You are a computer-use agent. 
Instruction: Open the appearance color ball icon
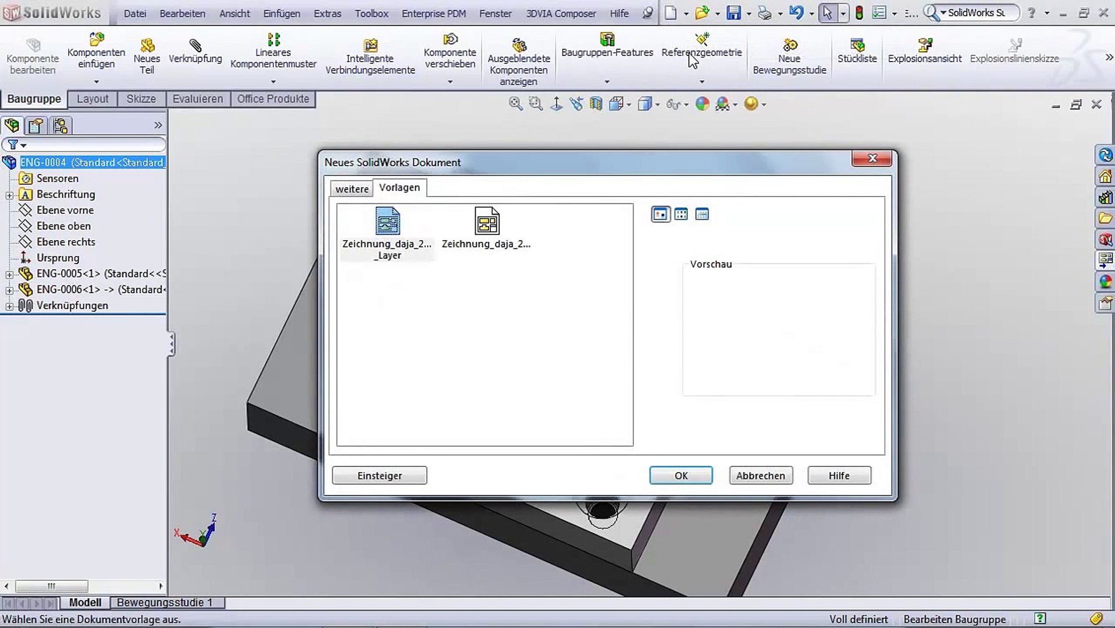point(702,104)
